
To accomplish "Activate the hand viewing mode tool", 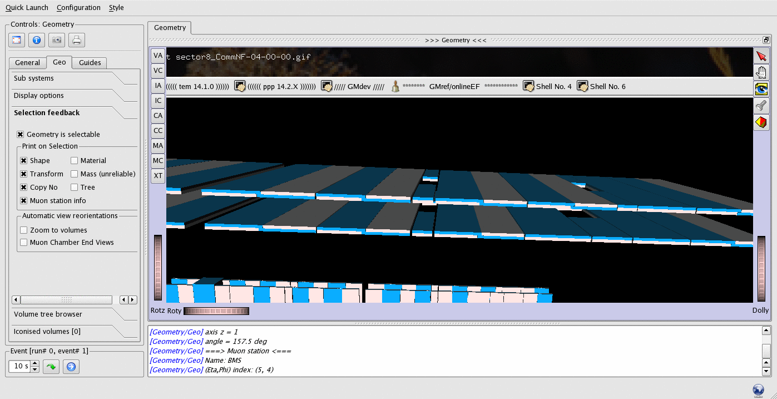I will click(x=761, y=72).
